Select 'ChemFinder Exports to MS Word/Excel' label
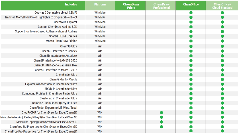This screenshot has width=239, height=134. 53,108
